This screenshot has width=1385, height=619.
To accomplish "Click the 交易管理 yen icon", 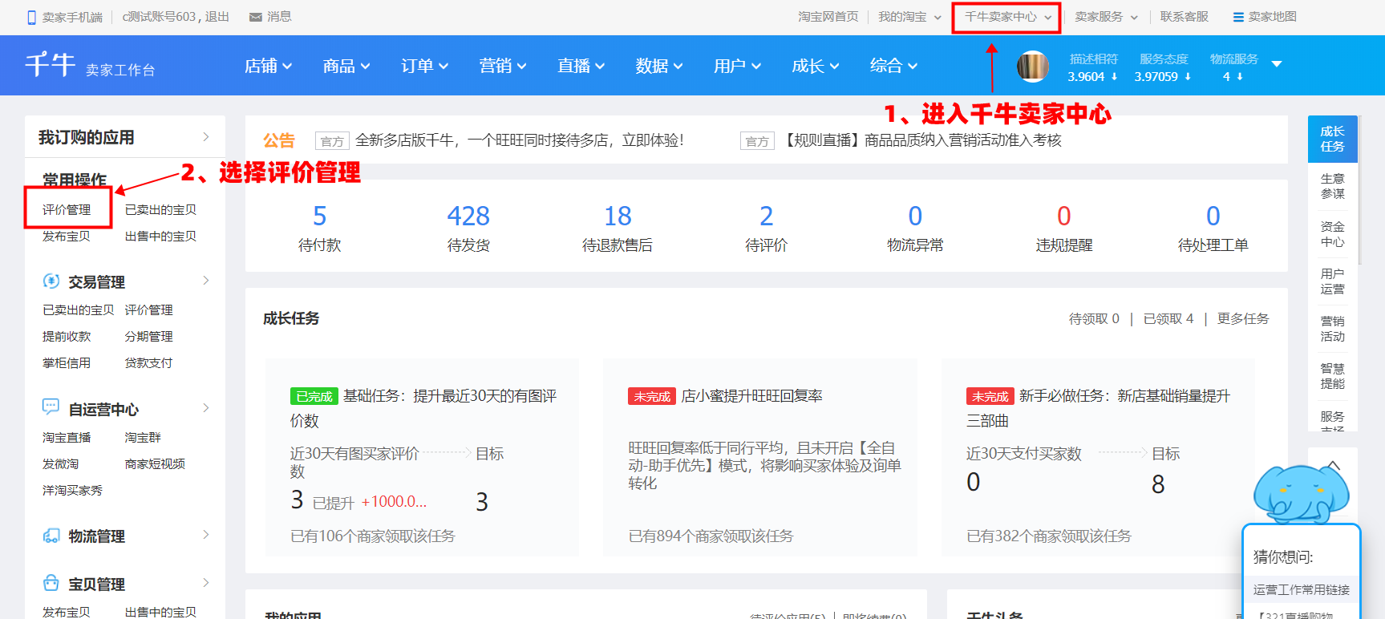I will coord(51,281).
